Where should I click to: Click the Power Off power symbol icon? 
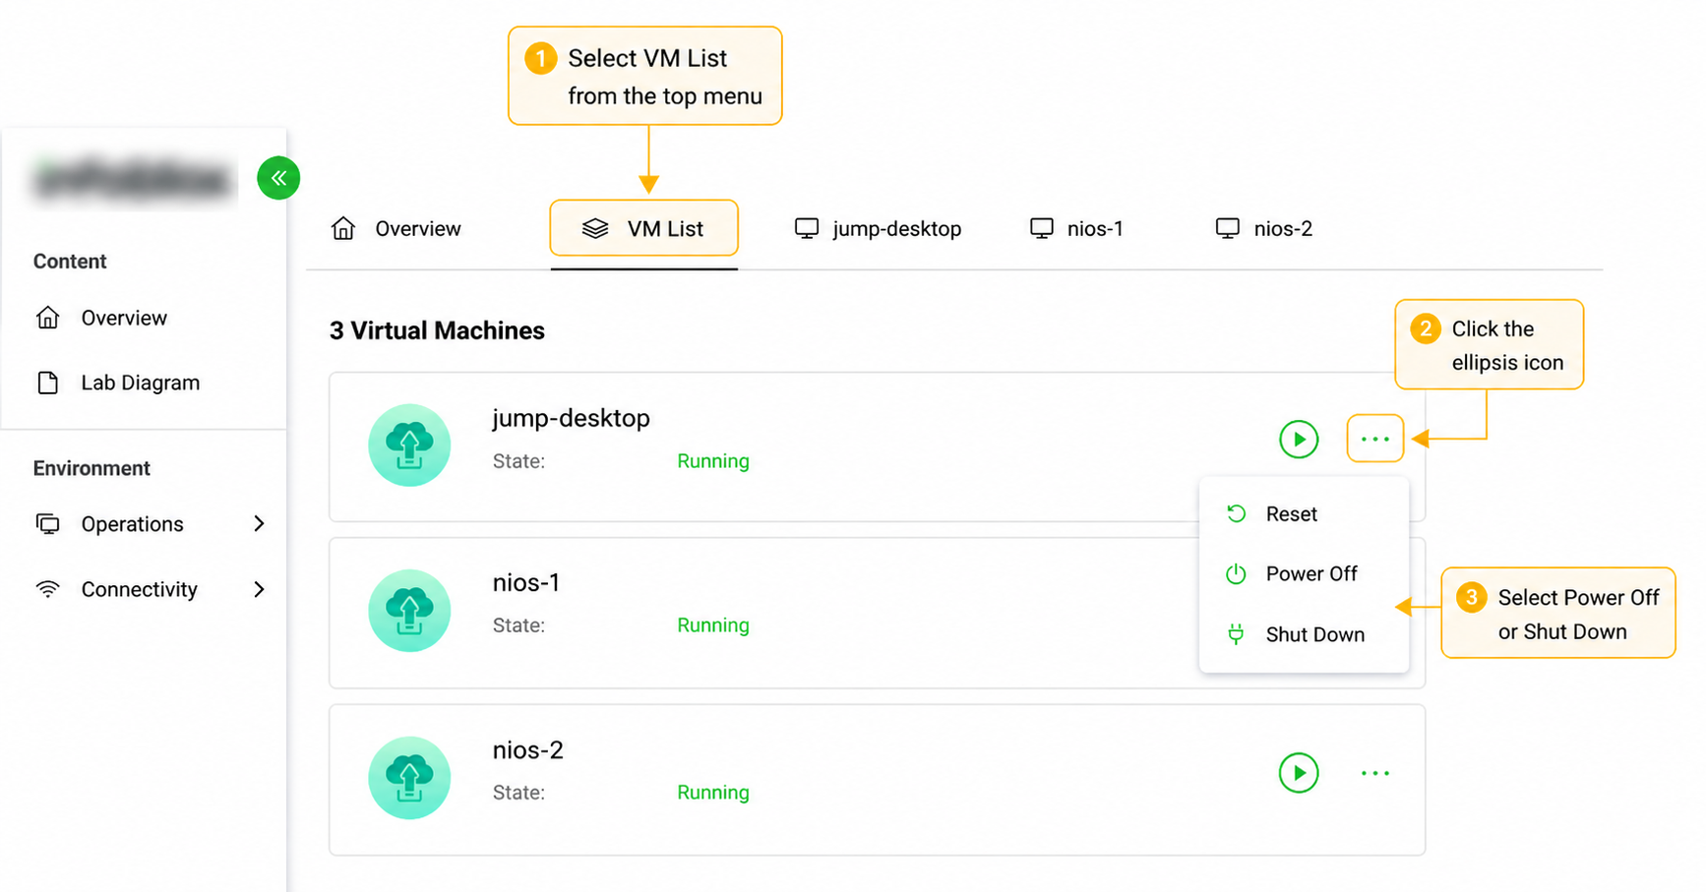(x=1236, y=573)
